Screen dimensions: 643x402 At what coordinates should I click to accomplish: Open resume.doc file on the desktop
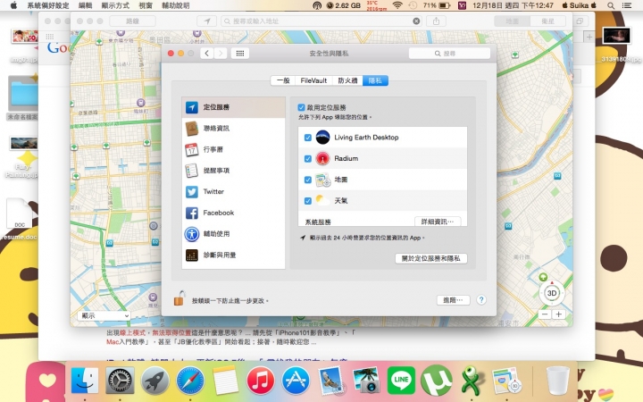[x=20, y=220]
